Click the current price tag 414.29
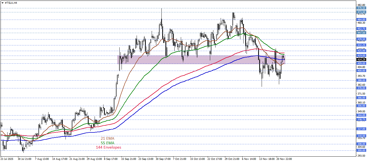This screenshot has height=162, width=367. pyautogui.click(x=361, y=59)
